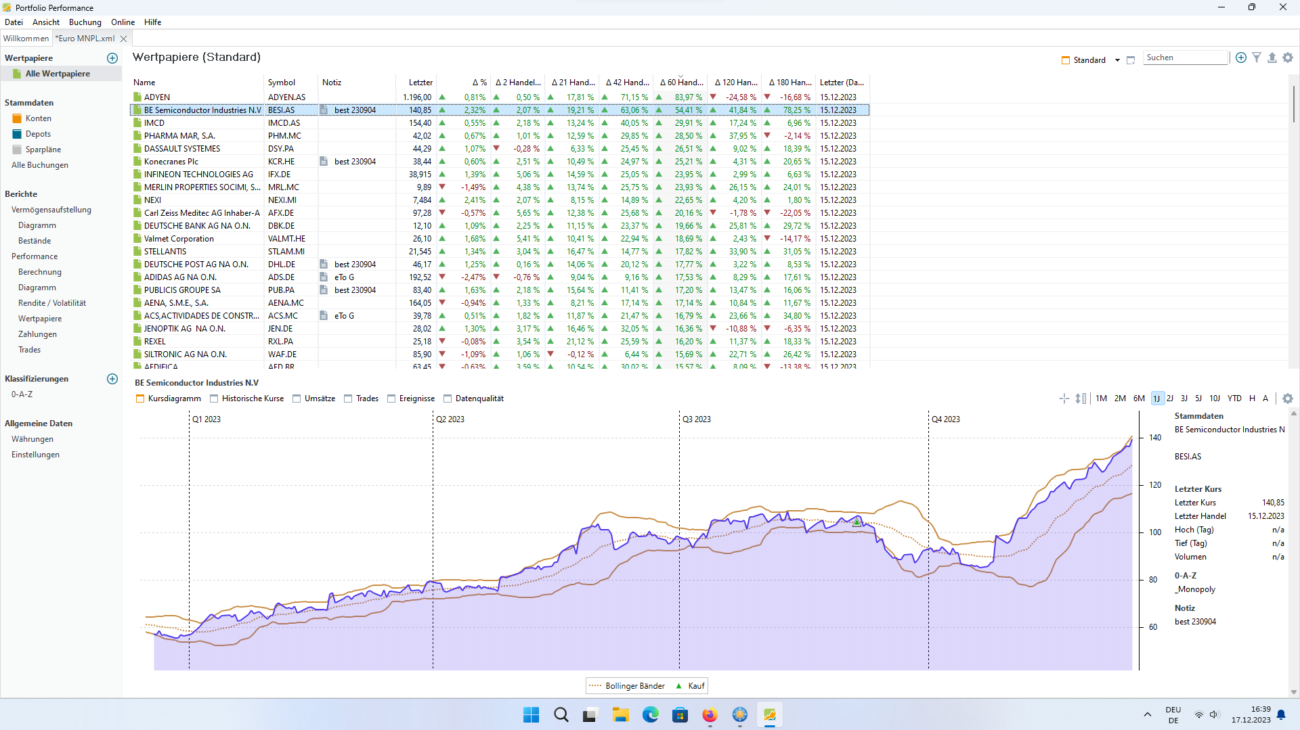The width and height of the screenshot is (1300, 730).
Task: Export the securities table data
Action: [1272, 58]
